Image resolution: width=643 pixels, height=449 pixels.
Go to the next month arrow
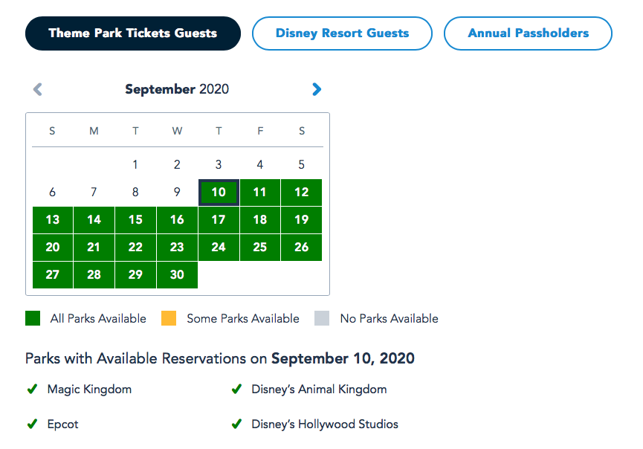click(317, 90)
